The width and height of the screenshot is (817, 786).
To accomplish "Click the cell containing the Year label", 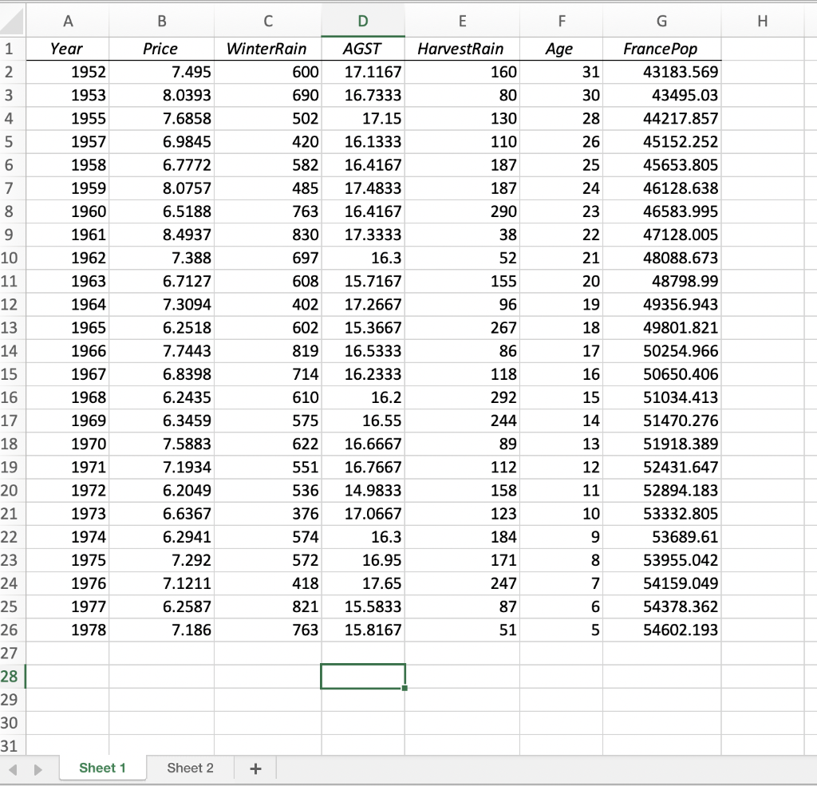I will (x=68, y=48).
